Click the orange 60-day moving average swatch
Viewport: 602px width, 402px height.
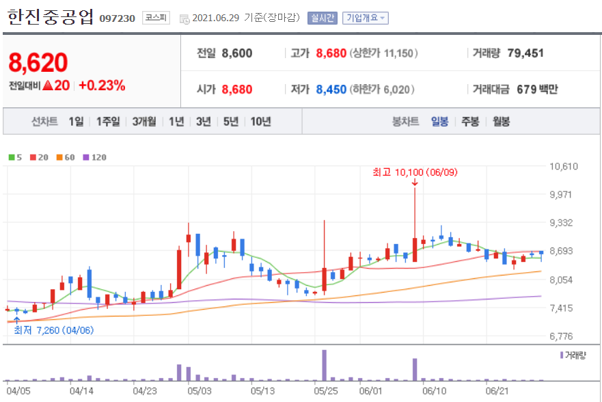pyautogui.click(x=59, y=157)
